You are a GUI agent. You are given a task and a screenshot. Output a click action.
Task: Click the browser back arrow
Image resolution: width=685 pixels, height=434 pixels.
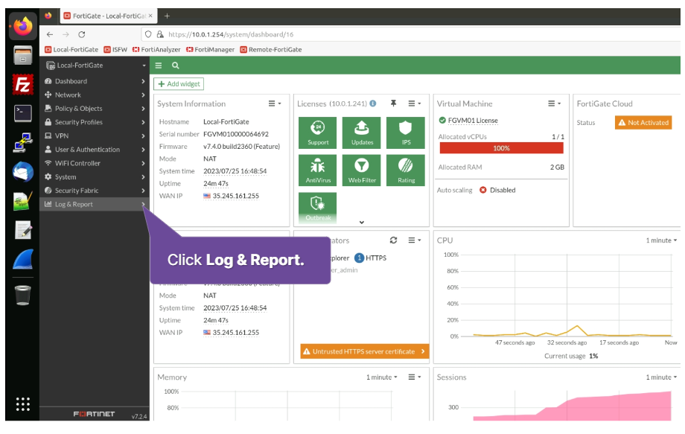click(x=50, y=34)
